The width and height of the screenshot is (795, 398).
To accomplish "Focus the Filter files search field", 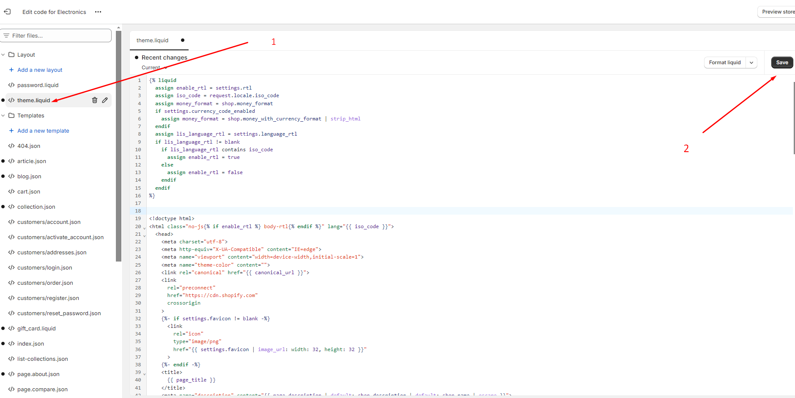I will 56,35.
